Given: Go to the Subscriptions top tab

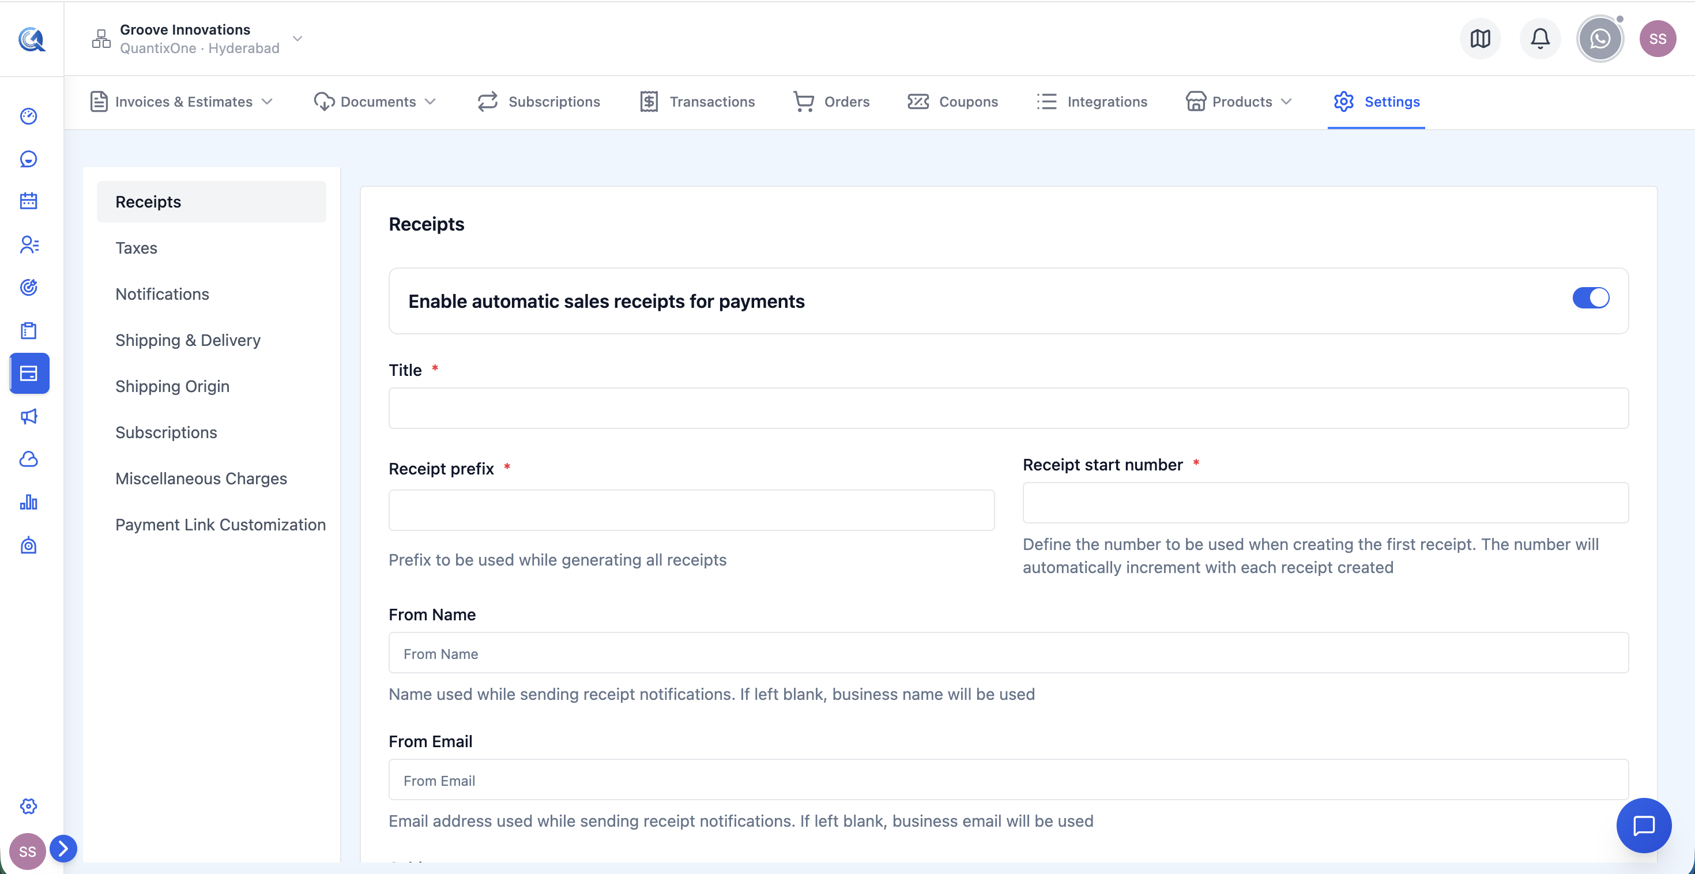Looking at the screenshot, I should pos(538,101).
